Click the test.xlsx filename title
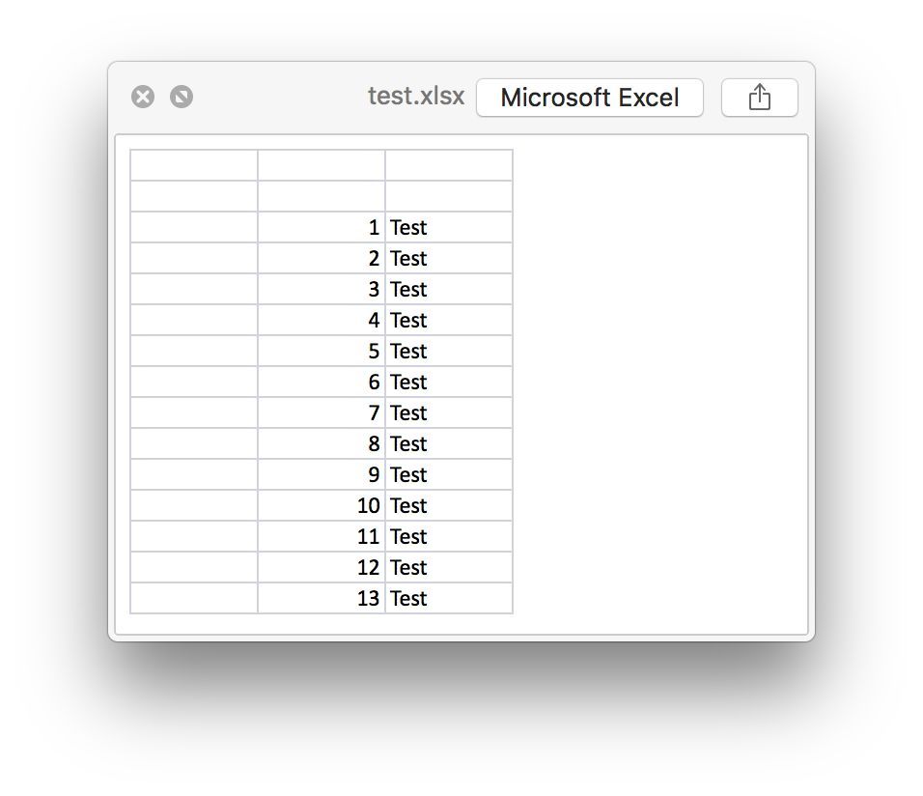 tap(415, 97)
